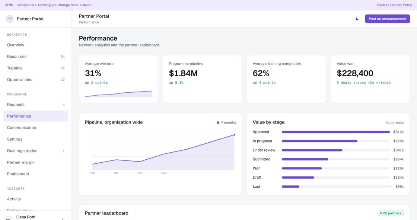Follow the Back to Partner Portal link
Image resolution: width=417 pixels, height=220 pixels.
(x=394, y=5)
